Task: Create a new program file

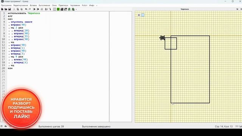Action: (x=2, y=9)
